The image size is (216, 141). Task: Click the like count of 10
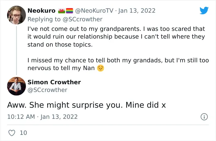pyautogui.click(x=23, y=133)
